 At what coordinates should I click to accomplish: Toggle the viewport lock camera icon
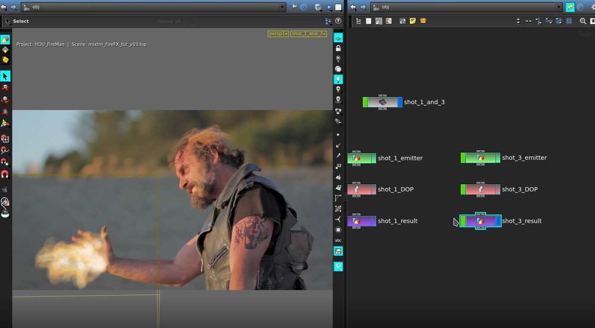(338, 48)
